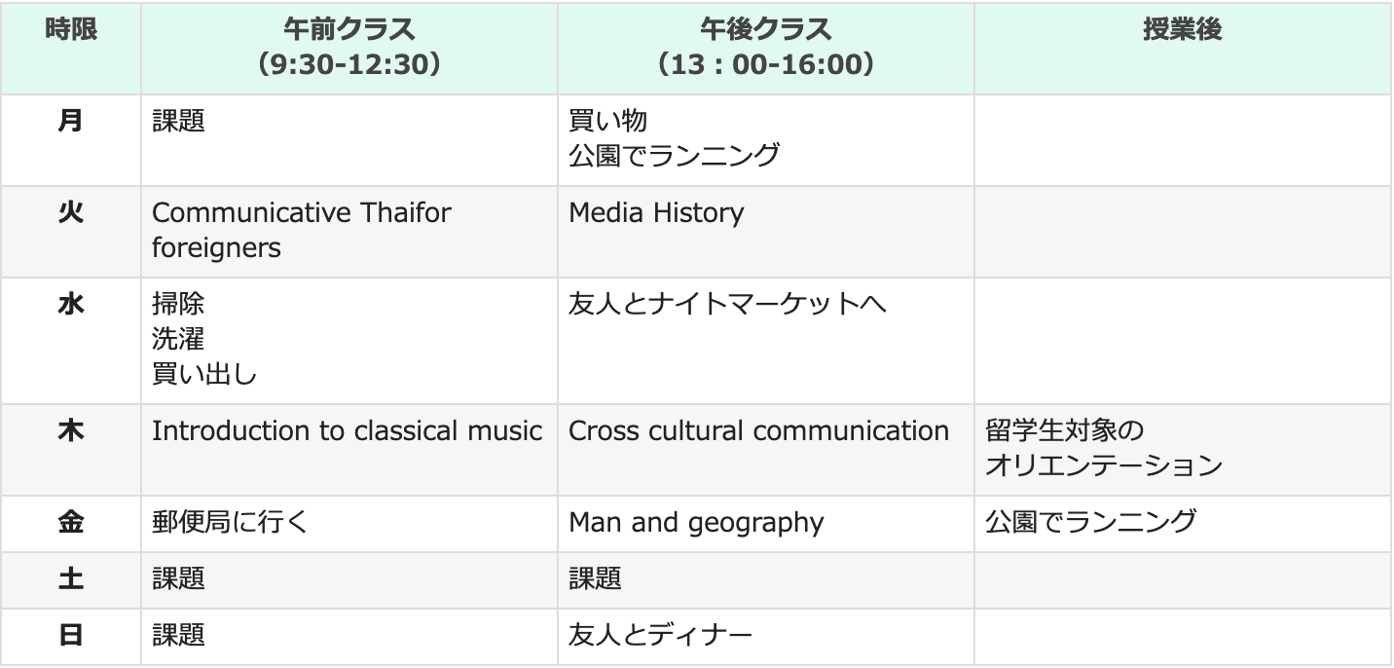Image resolution: width=1394 pixels, height=668 pixels.
Task: Click the 木 day cell
Action: pyautogui.click(x=71, y=450)
